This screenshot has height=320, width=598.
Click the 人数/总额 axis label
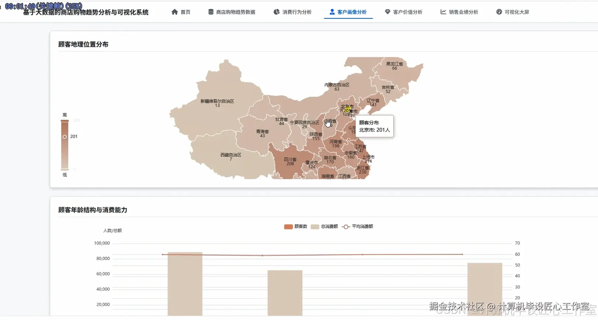coord(112,231)
